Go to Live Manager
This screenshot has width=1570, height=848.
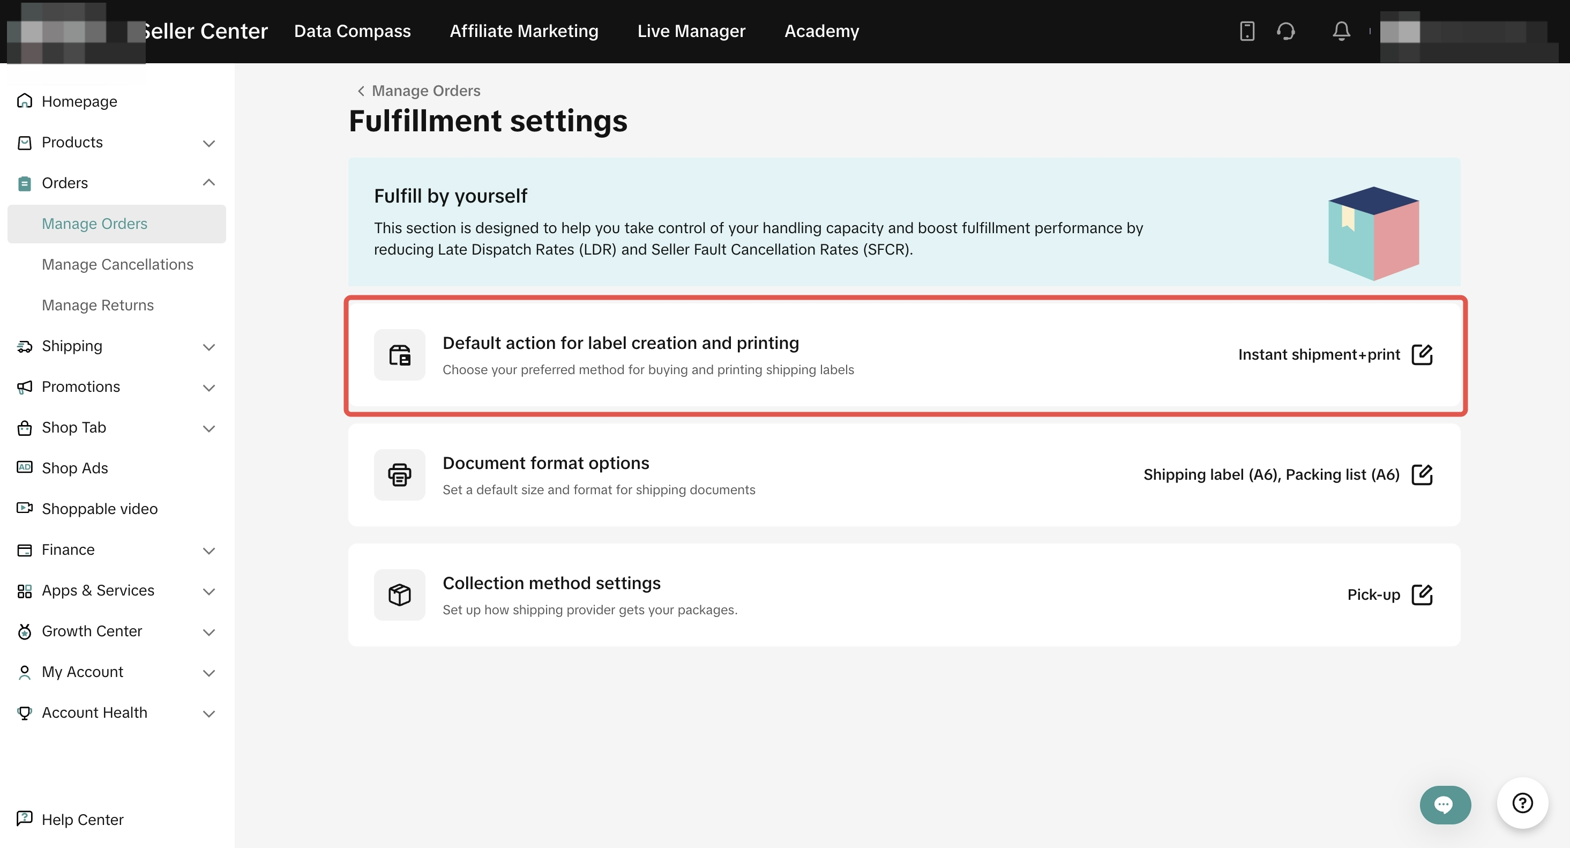click(691, 31)
